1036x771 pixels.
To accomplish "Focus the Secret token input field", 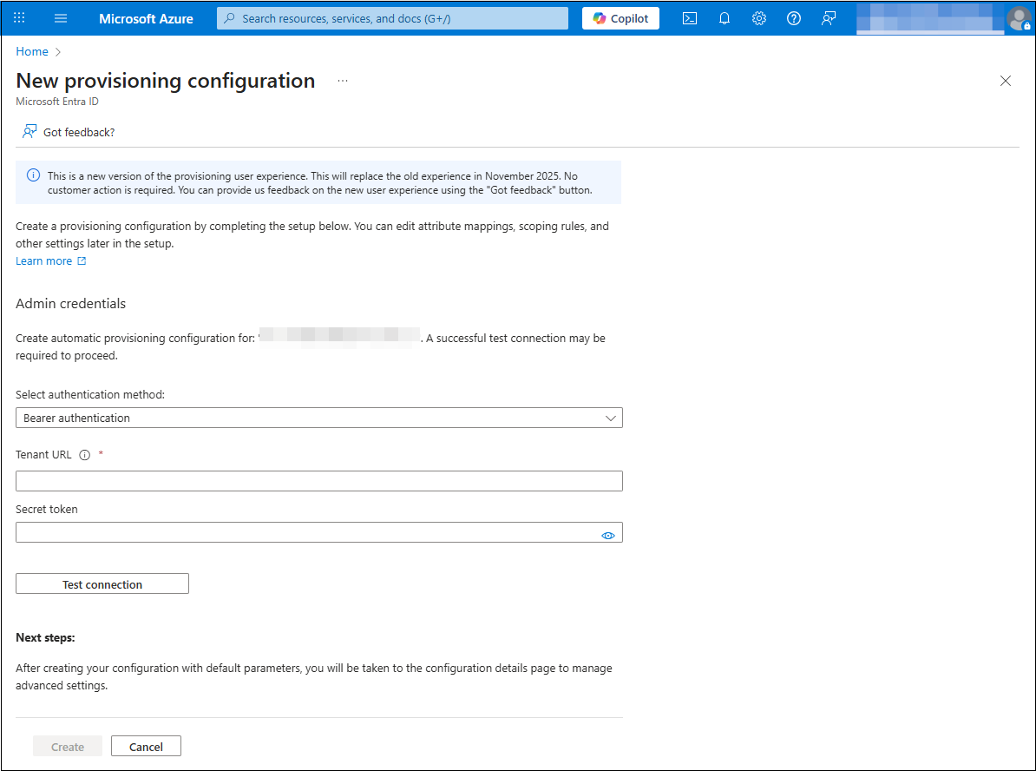I will pyautogui.click(x=304, y=532).
